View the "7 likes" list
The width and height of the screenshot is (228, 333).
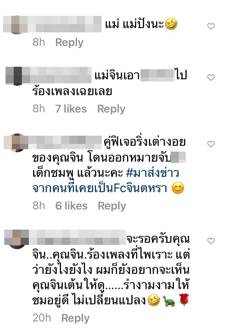[x=71, y=109]
